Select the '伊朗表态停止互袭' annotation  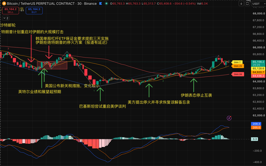196,95
